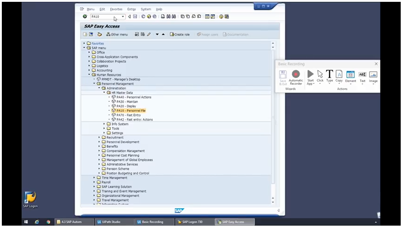The height and width of the screenshot is (227, 403).
Task: Expand the Payroll folder
Action: click(94, 182)
